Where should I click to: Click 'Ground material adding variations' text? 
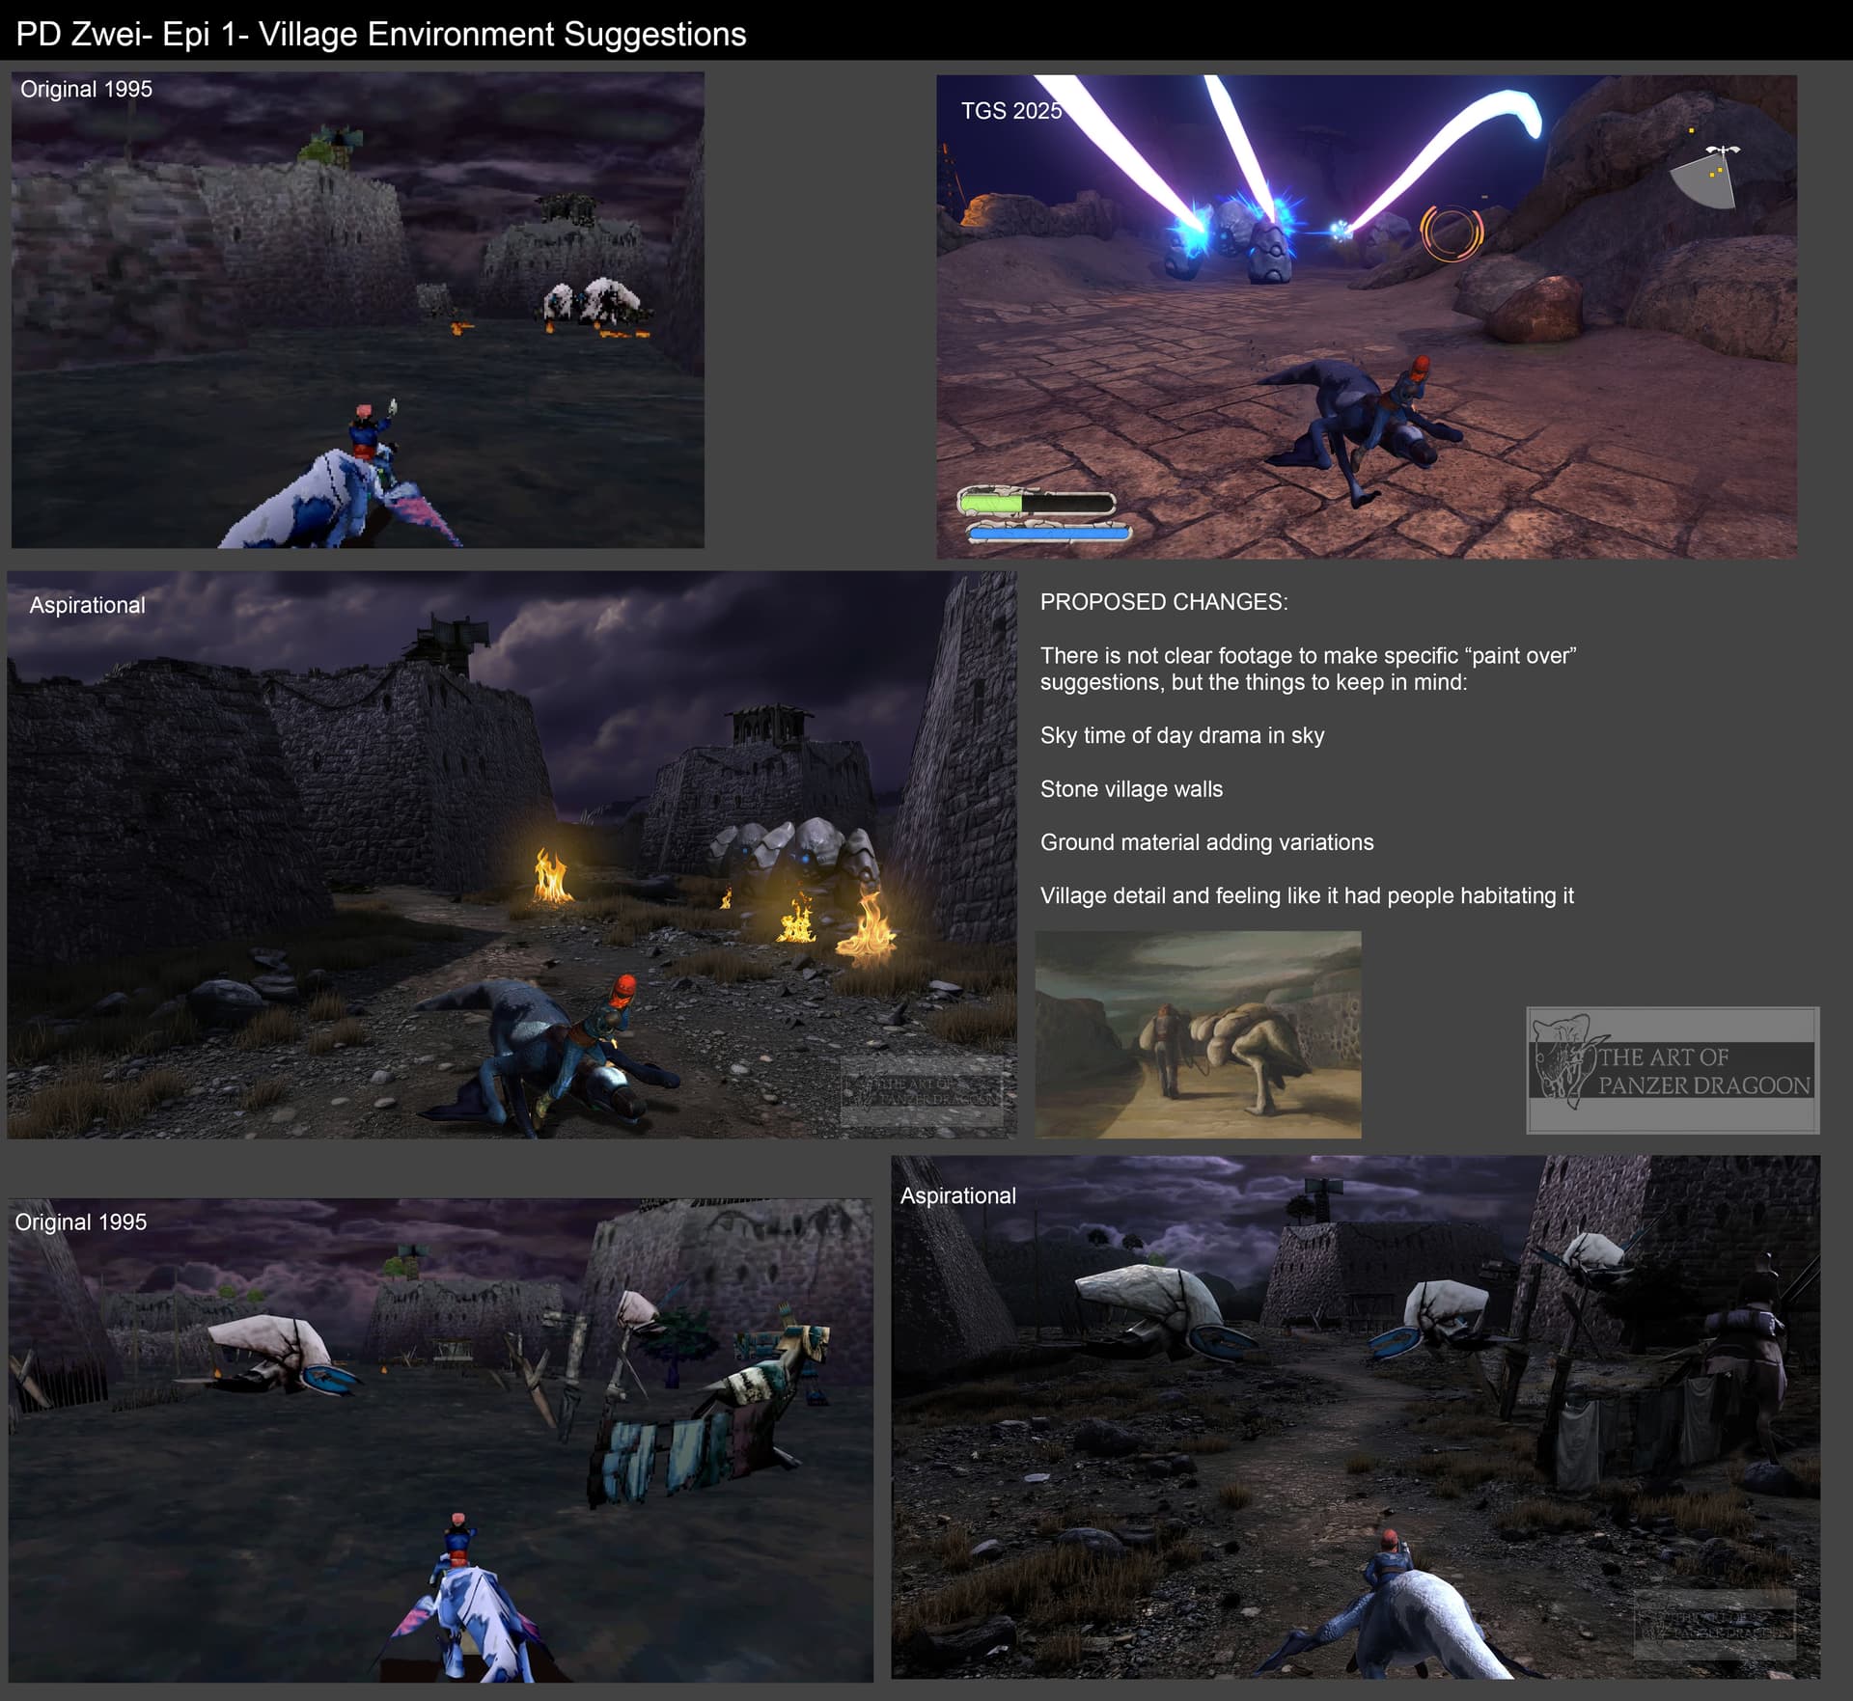click(x=1206, y=842)
